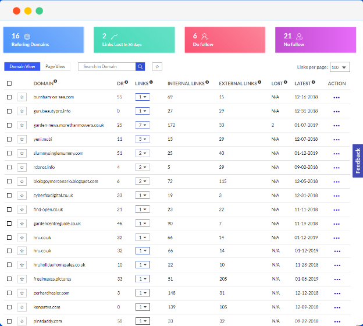
Task: Check the gurubeautypro.info row checkbox
Action: (x=9, y=111)
